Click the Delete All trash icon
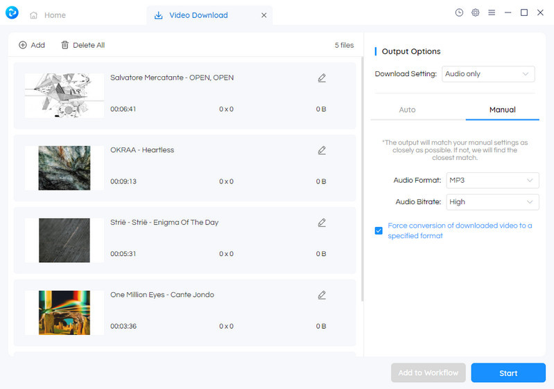This screenshot has width=554, height=389. 65,45
